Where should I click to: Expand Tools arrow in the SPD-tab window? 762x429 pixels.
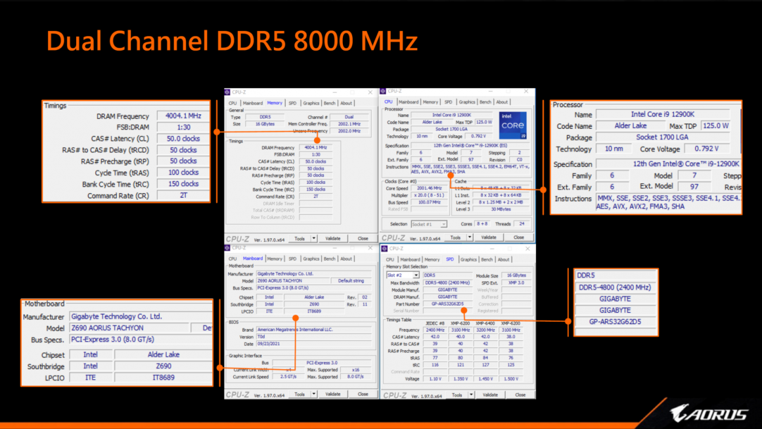point(470,395)
